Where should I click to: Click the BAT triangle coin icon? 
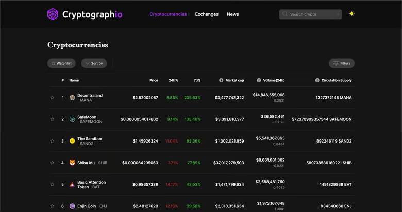click(72, 184)
